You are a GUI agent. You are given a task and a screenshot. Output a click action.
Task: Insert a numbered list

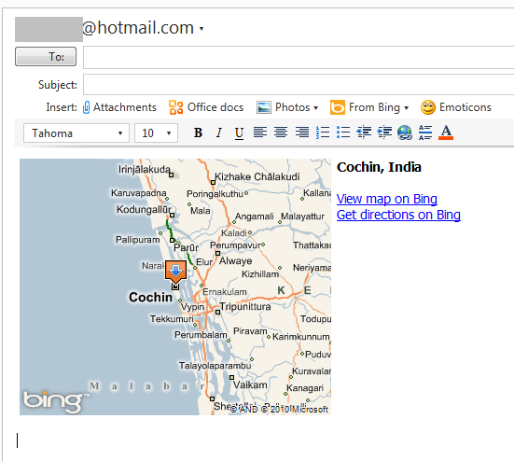[x=323, y=133]
